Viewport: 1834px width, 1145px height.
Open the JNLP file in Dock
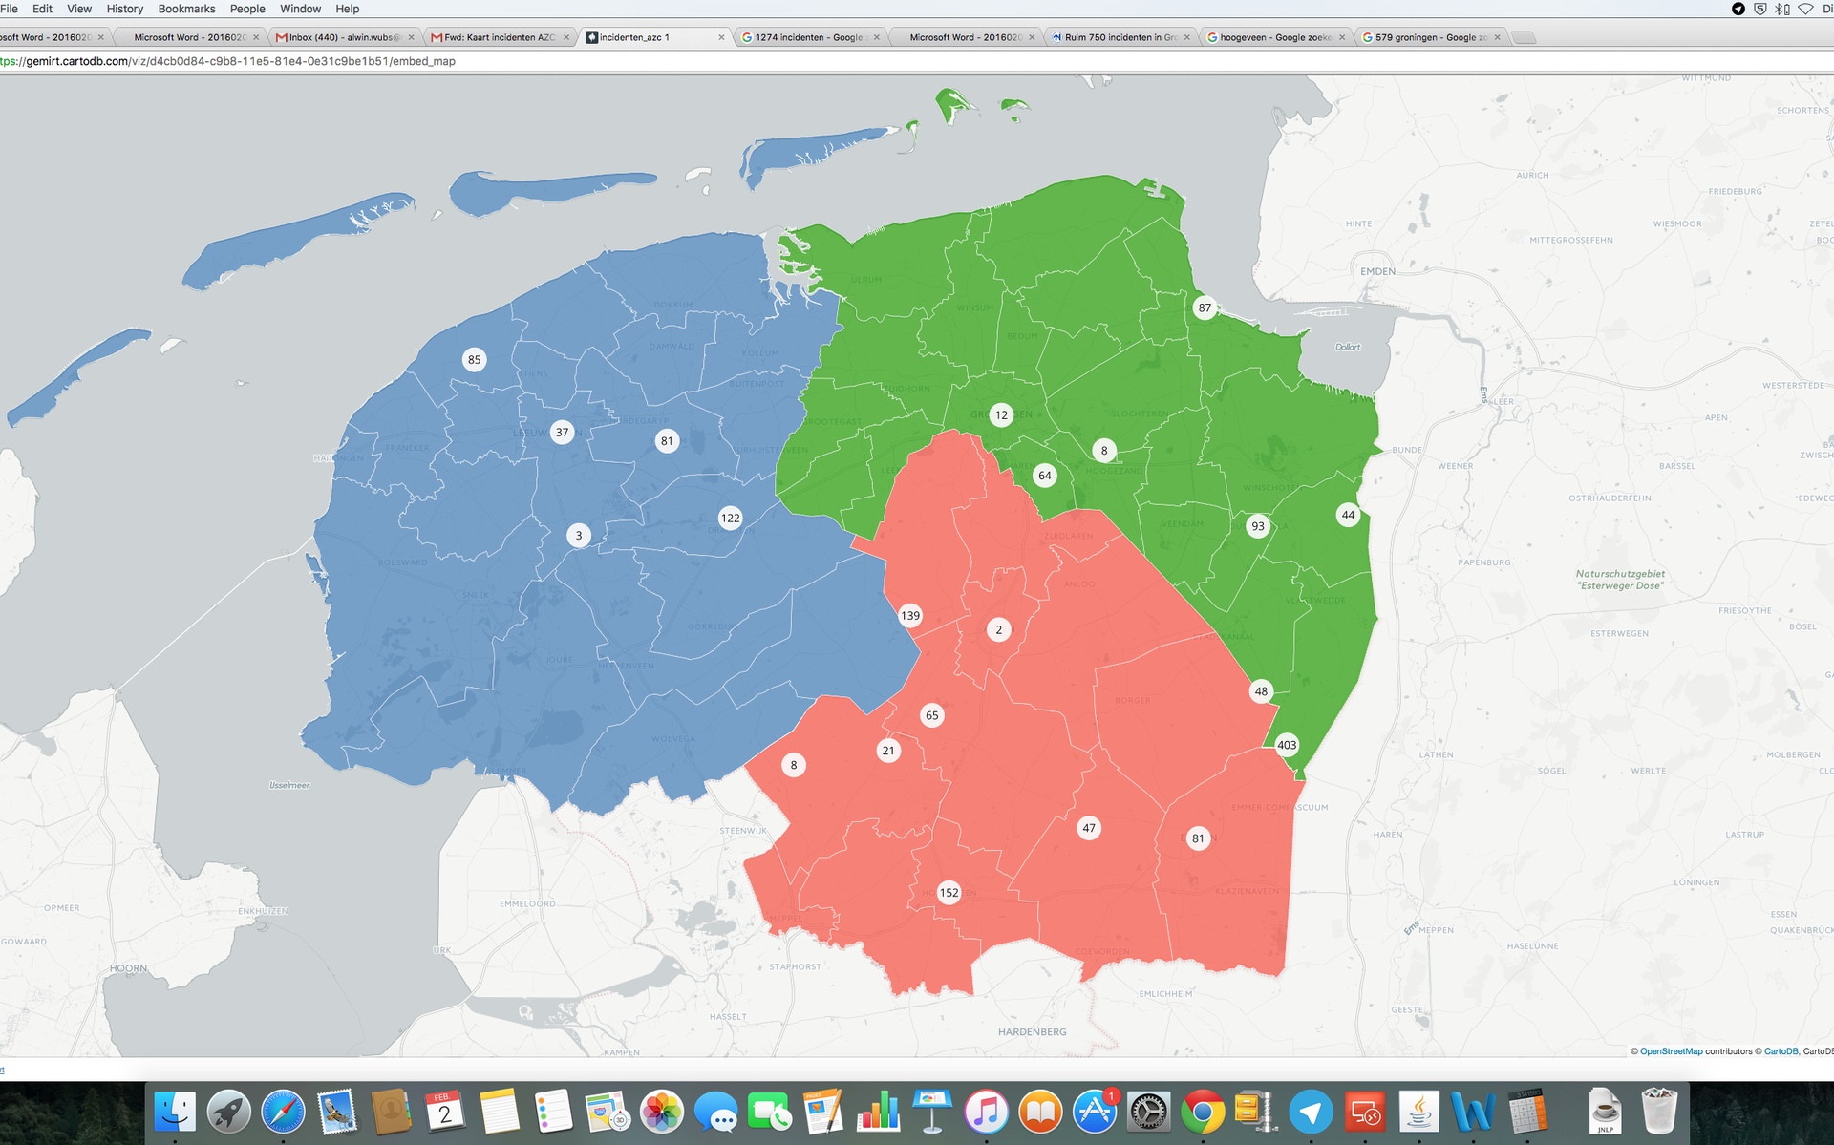pos(1605,1112)
